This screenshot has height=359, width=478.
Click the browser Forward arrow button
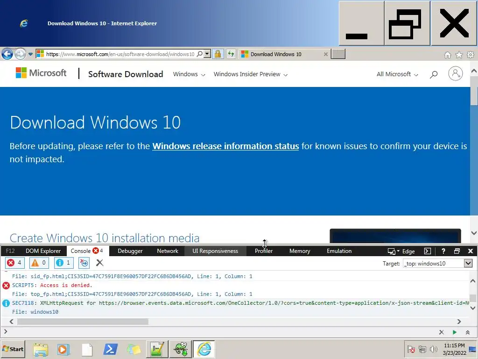[21, 54]
